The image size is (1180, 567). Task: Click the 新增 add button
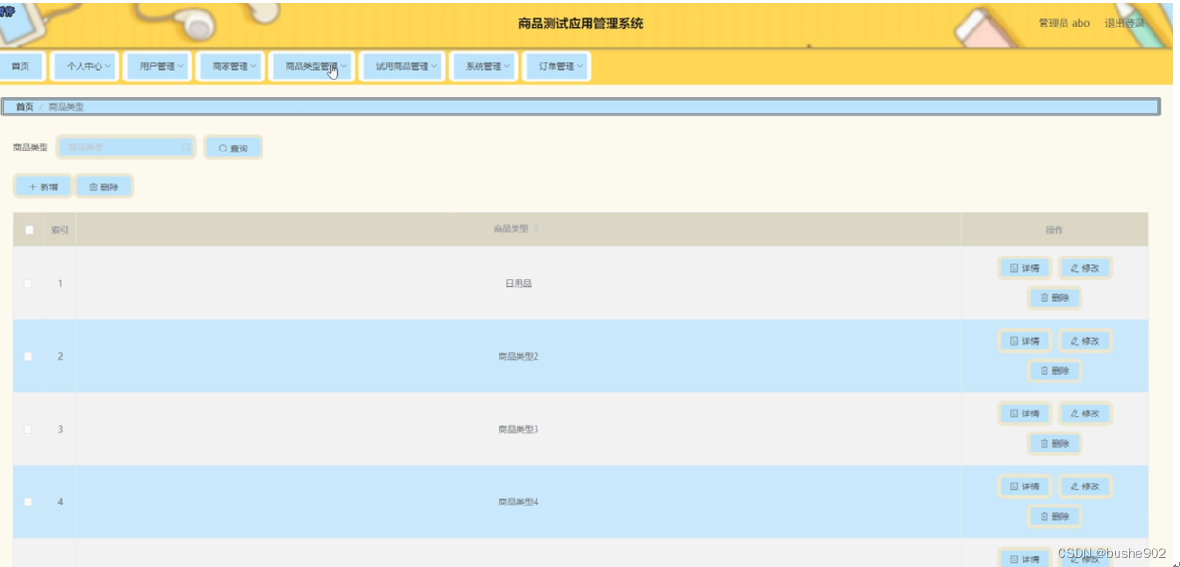point(43,186)
